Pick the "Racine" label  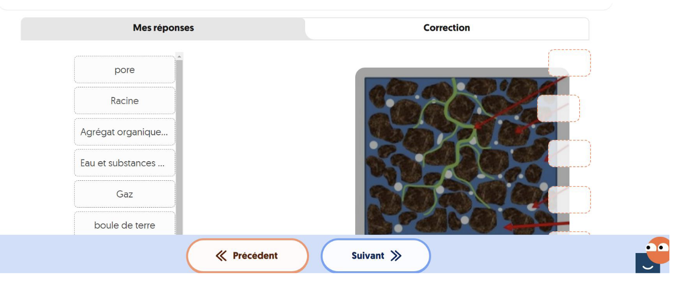125,101
